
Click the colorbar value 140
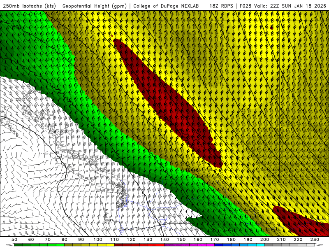[x=164, y=240]
